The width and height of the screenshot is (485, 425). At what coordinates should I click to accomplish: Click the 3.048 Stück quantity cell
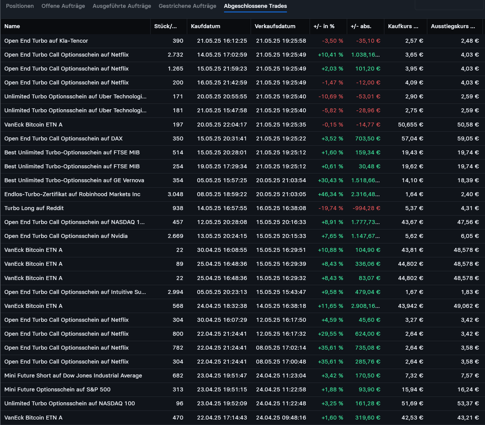click(x=175, y=194)
